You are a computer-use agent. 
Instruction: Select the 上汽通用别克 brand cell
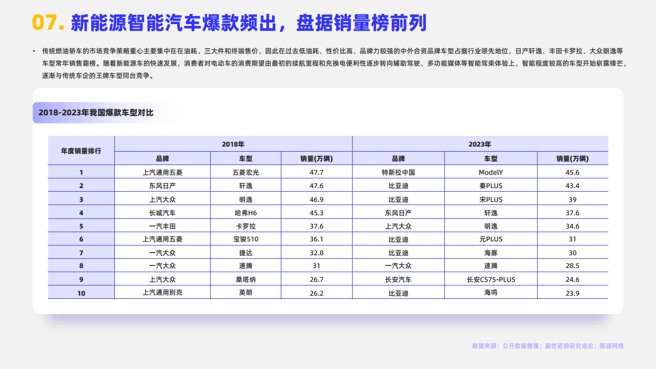[162, 293]
